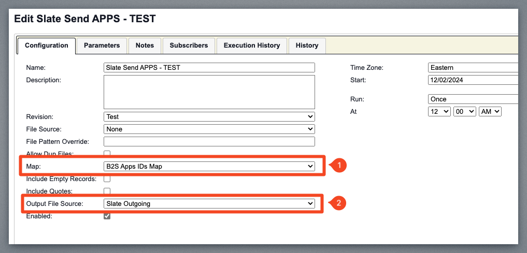Toggle the Allow Dup Files checkbox

point(107,154)
